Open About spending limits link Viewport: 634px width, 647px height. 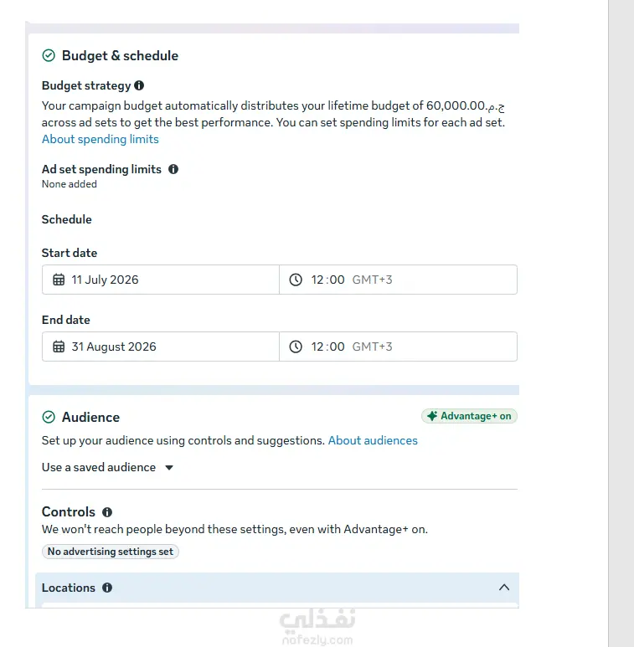click(x=101, y=140)
